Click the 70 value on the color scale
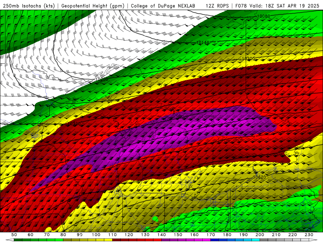 pos(47,235)
